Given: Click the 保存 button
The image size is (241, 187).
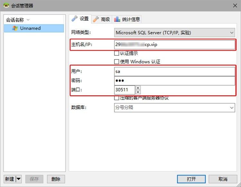Looking at the screenshot, I should click(34, 179).
